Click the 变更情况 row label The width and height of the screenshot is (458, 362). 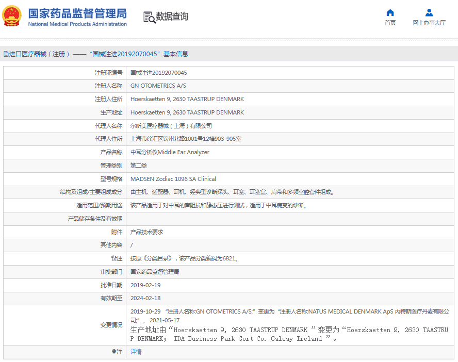111,325
